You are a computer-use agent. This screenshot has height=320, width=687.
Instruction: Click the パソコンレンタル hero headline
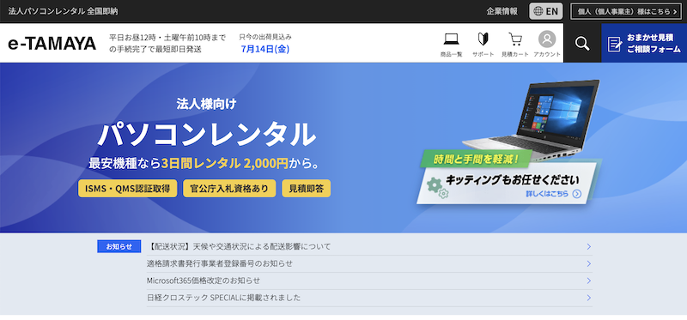pos(206,134)
